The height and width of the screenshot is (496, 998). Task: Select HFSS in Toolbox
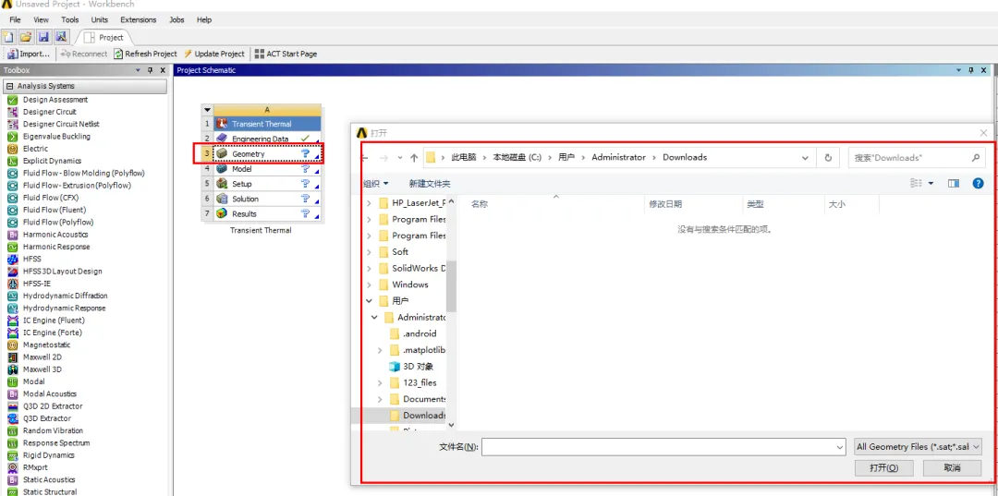pos(31,259)
